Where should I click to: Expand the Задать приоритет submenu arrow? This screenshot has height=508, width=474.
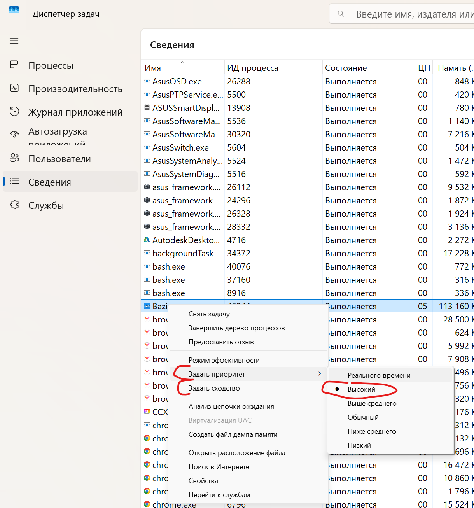(320, 374)
